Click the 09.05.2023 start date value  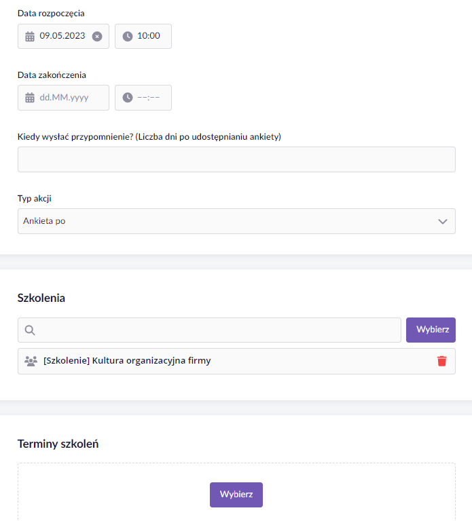click(62, 35)
